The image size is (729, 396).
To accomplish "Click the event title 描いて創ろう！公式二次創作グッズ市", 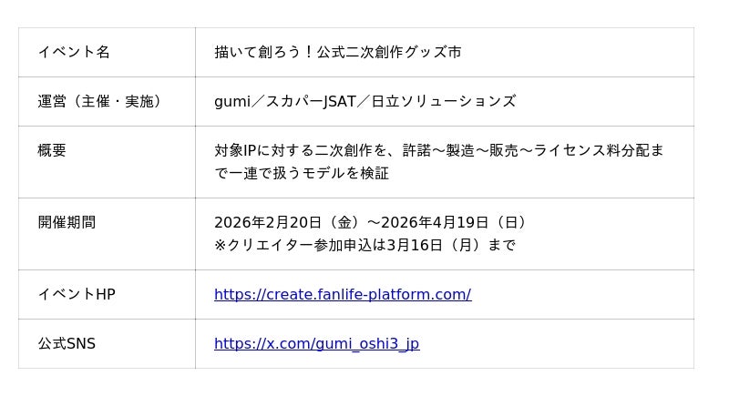I will click(338, 52).
